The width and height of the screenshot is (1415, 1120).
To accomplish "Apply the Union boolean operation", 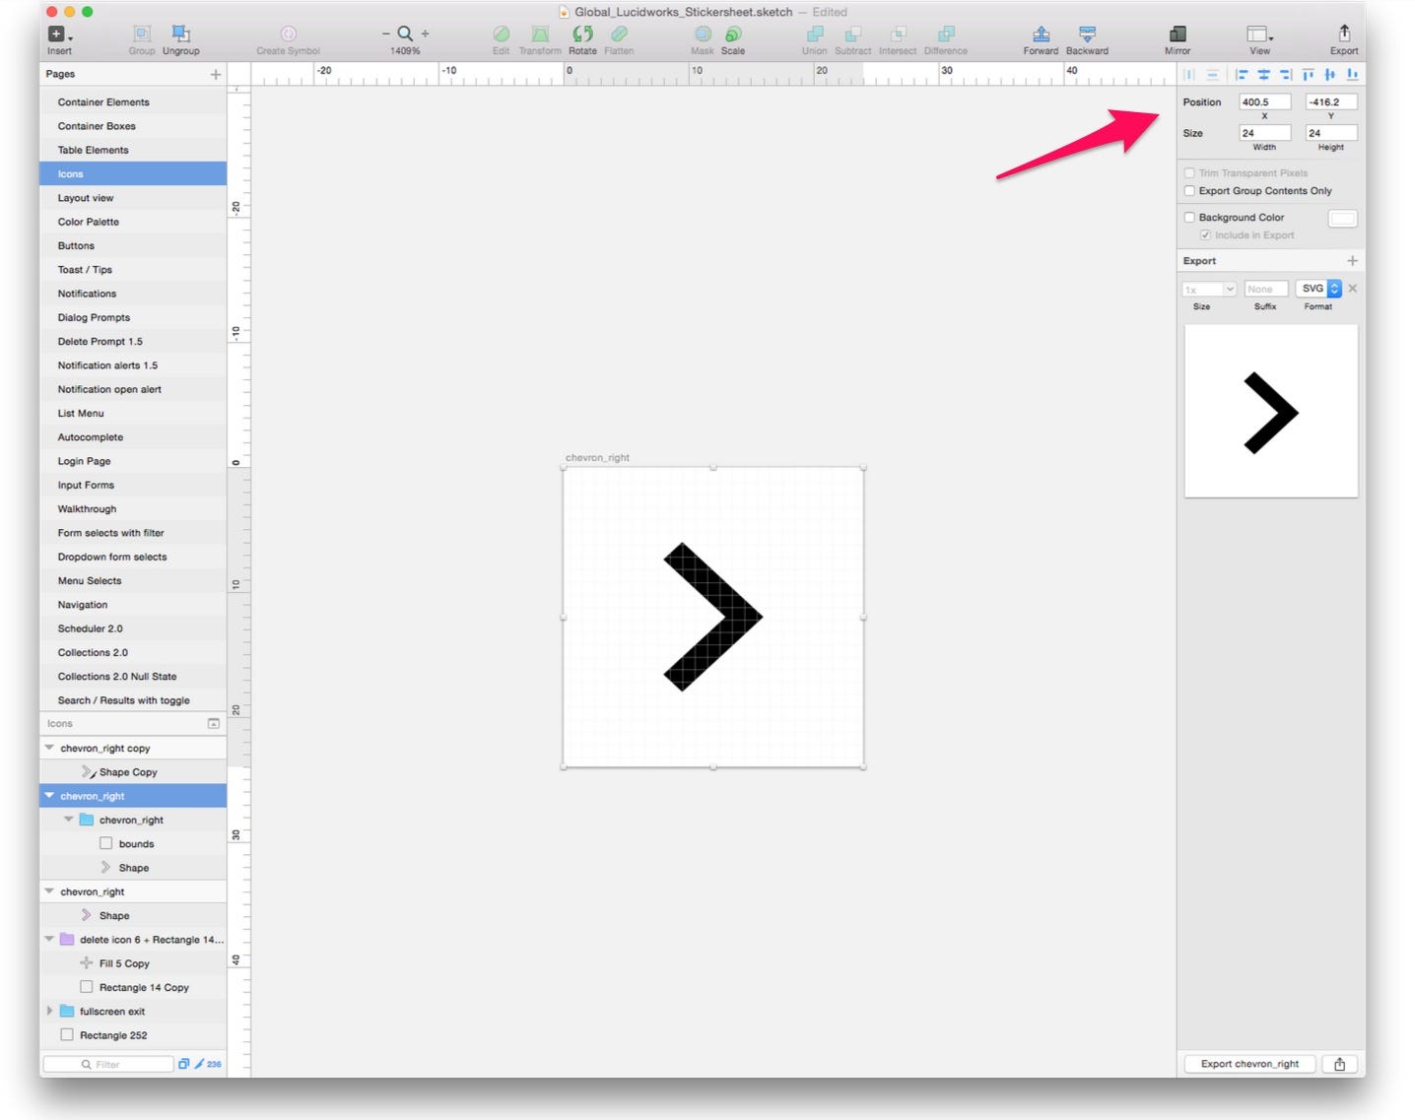I will tap(815, 34).
